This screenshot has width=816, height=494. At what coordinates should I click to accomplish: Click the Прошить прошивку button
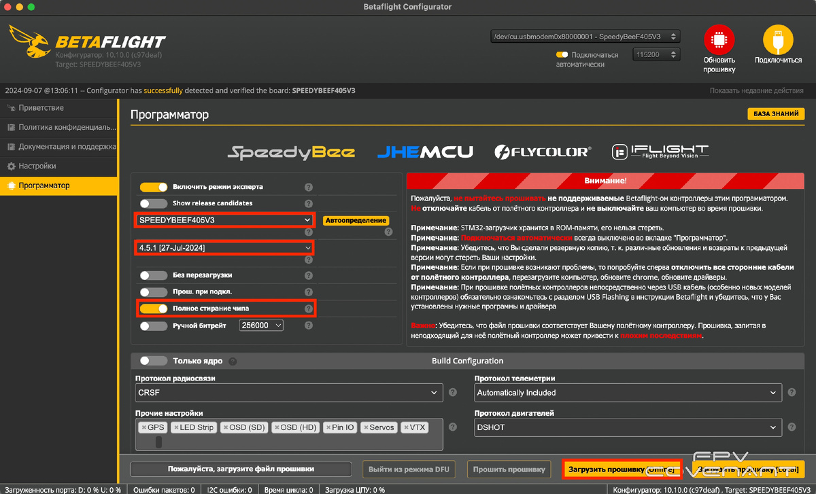point(509,469)
